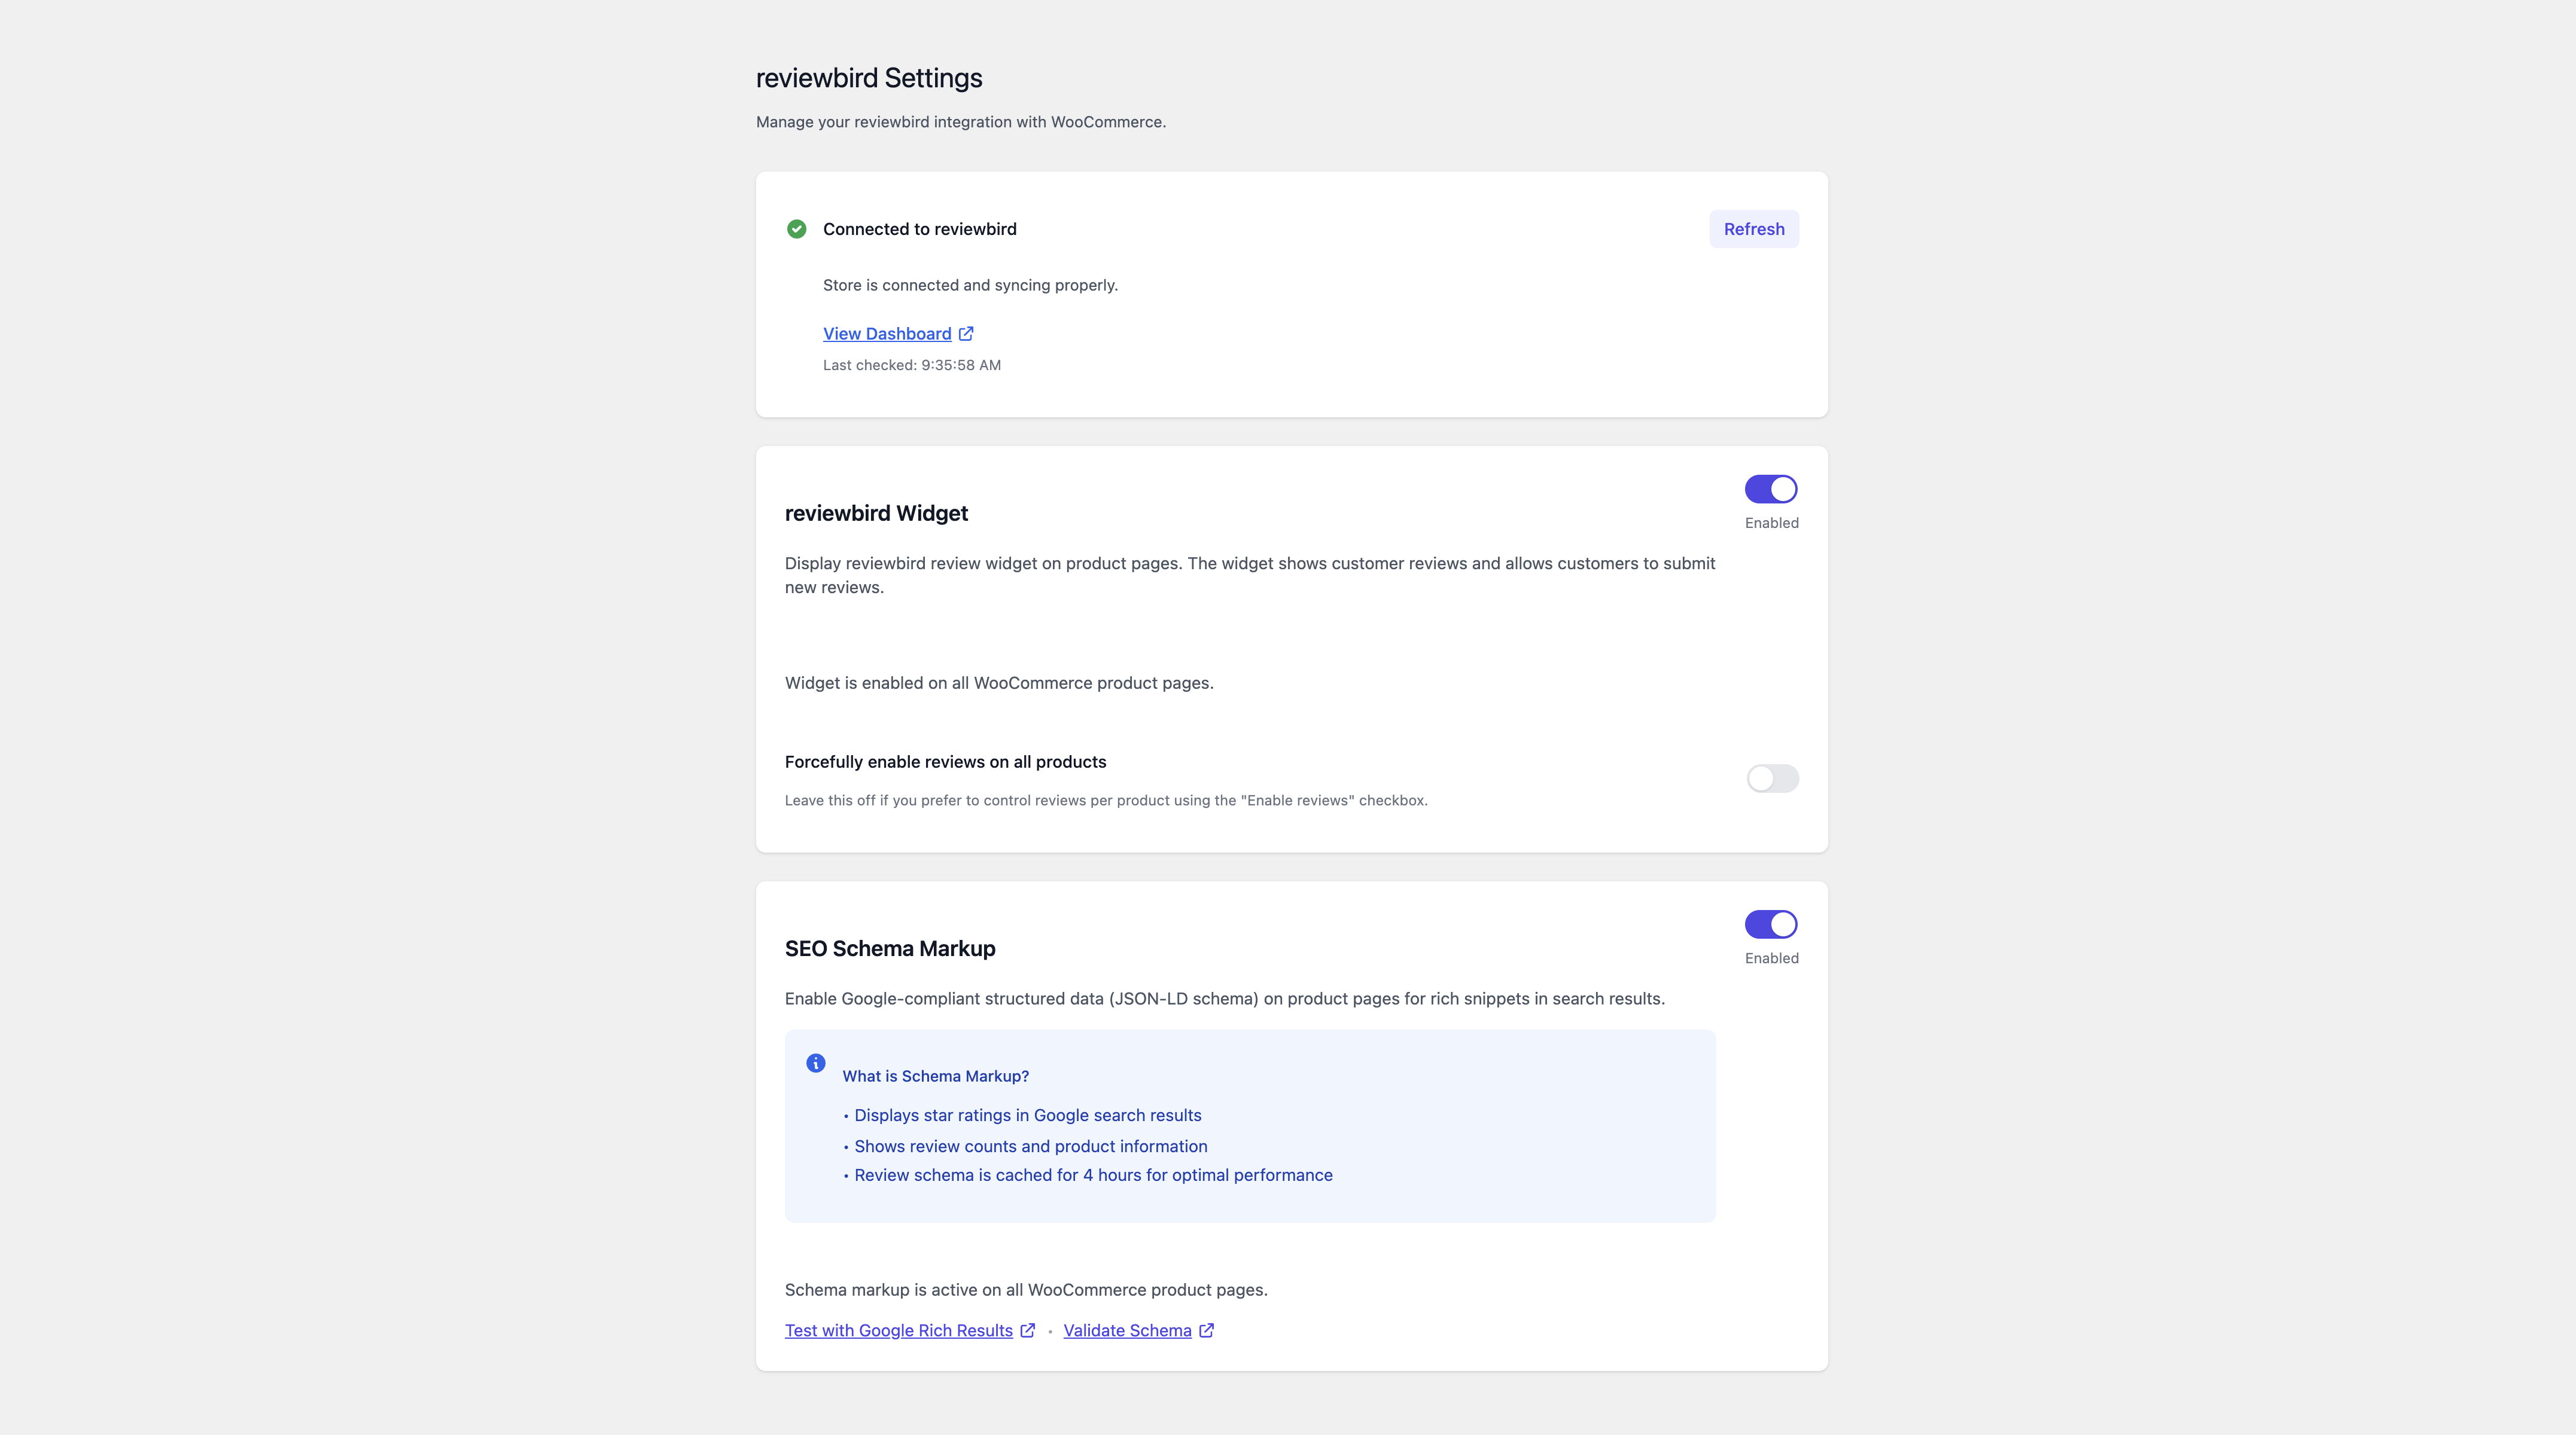The height and width of the screenshot is (1435, 2576).
Task: Click external-link icon next to Validate Schema
Action: [1207, 1330]
